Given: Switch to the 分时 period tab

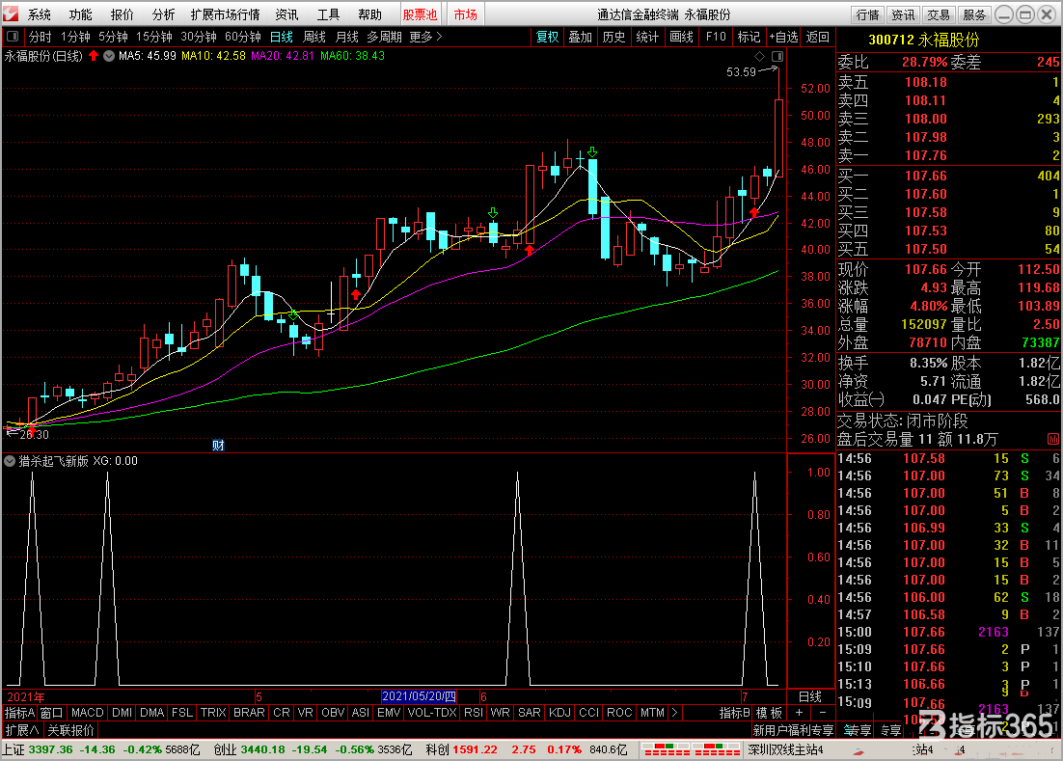Looking at the screenshot, I should (x=40, y=37).
